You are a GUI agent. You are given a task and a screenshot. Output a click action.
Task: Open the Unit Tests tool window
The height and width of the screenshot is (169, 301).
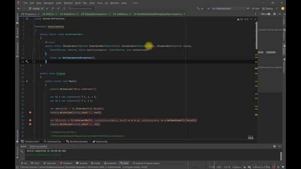coord(50,163)
